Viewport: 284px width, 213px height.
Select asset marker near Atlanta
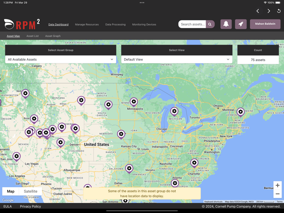(175, 183)
